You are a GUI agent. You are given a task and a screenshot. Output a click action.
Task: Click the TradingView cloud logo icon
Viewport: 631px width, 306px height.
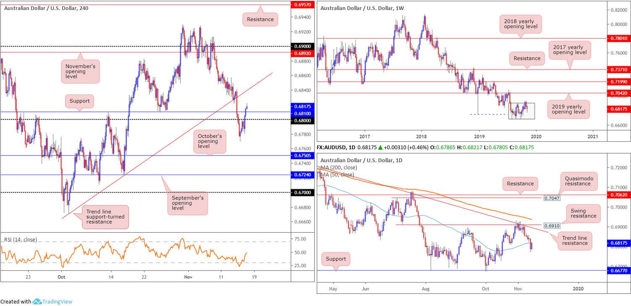coord(37,301)
